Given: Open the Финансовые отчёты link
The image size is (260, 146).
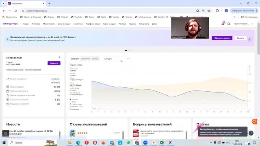Looking at the screenshot, I should point(15,69).
